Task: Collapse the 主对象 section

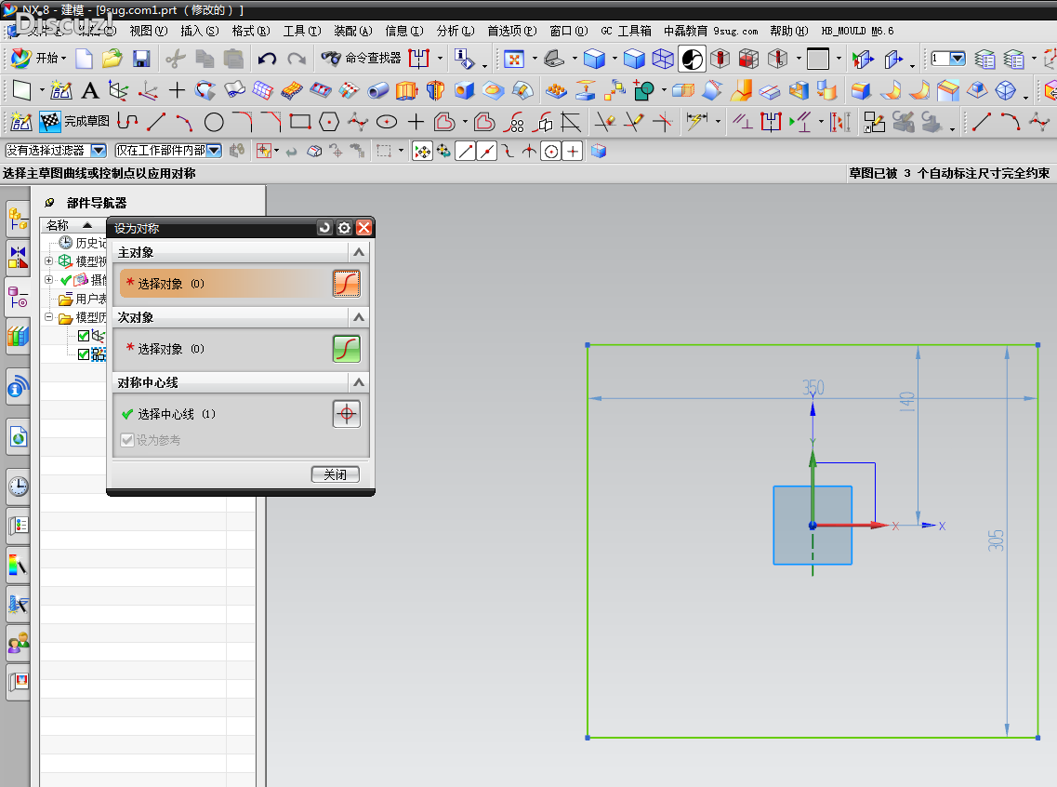Action: click(x=359, y=252)
